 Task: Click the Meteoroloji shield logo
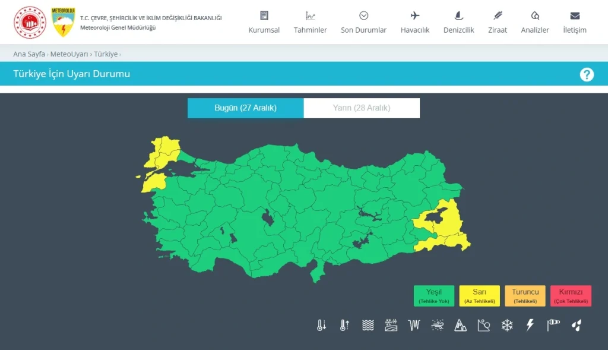63,22
